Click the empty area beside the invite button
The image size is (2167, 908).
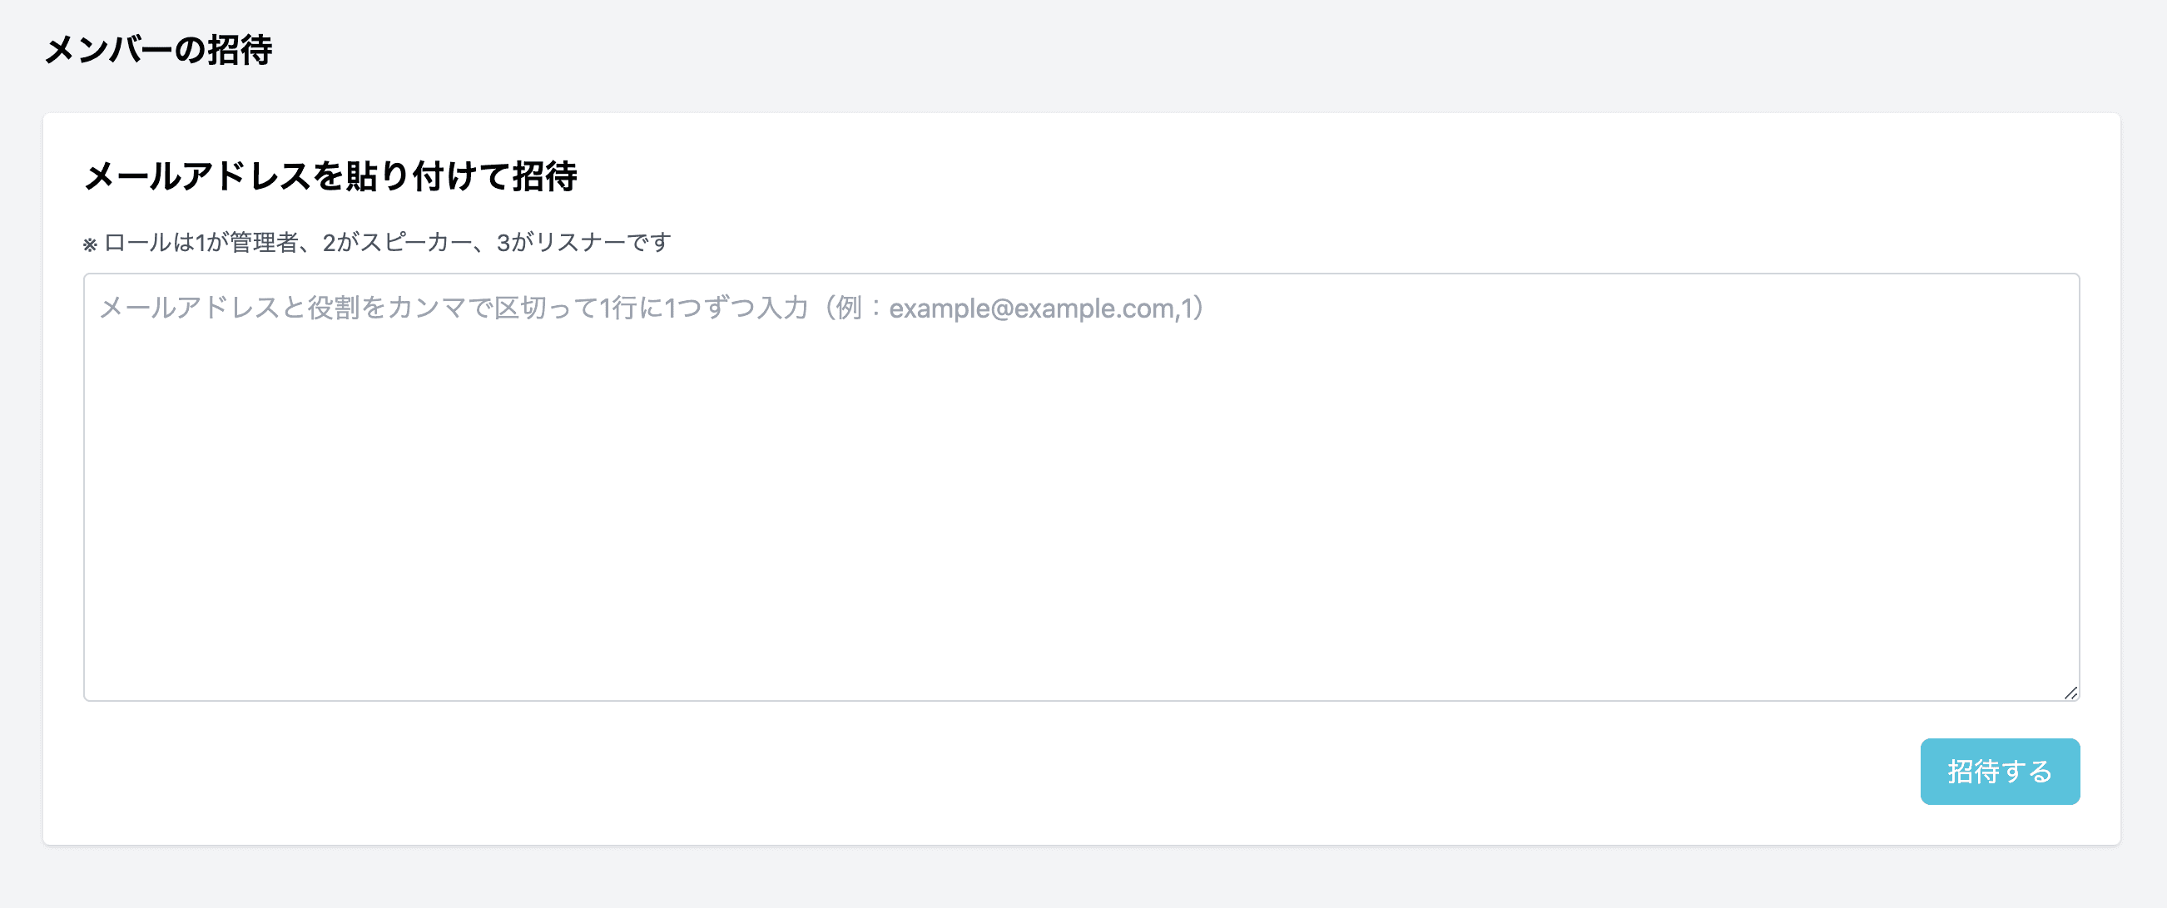(1009, 771)
